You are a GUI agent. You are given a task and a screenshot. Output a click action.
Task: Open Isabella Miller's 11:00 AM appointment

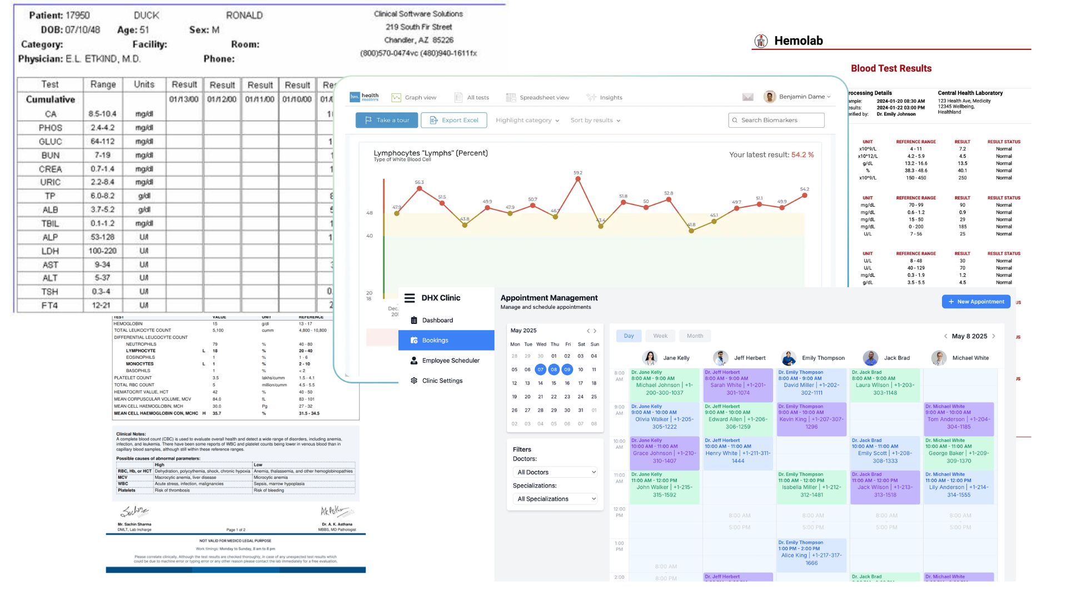(811, 487)
